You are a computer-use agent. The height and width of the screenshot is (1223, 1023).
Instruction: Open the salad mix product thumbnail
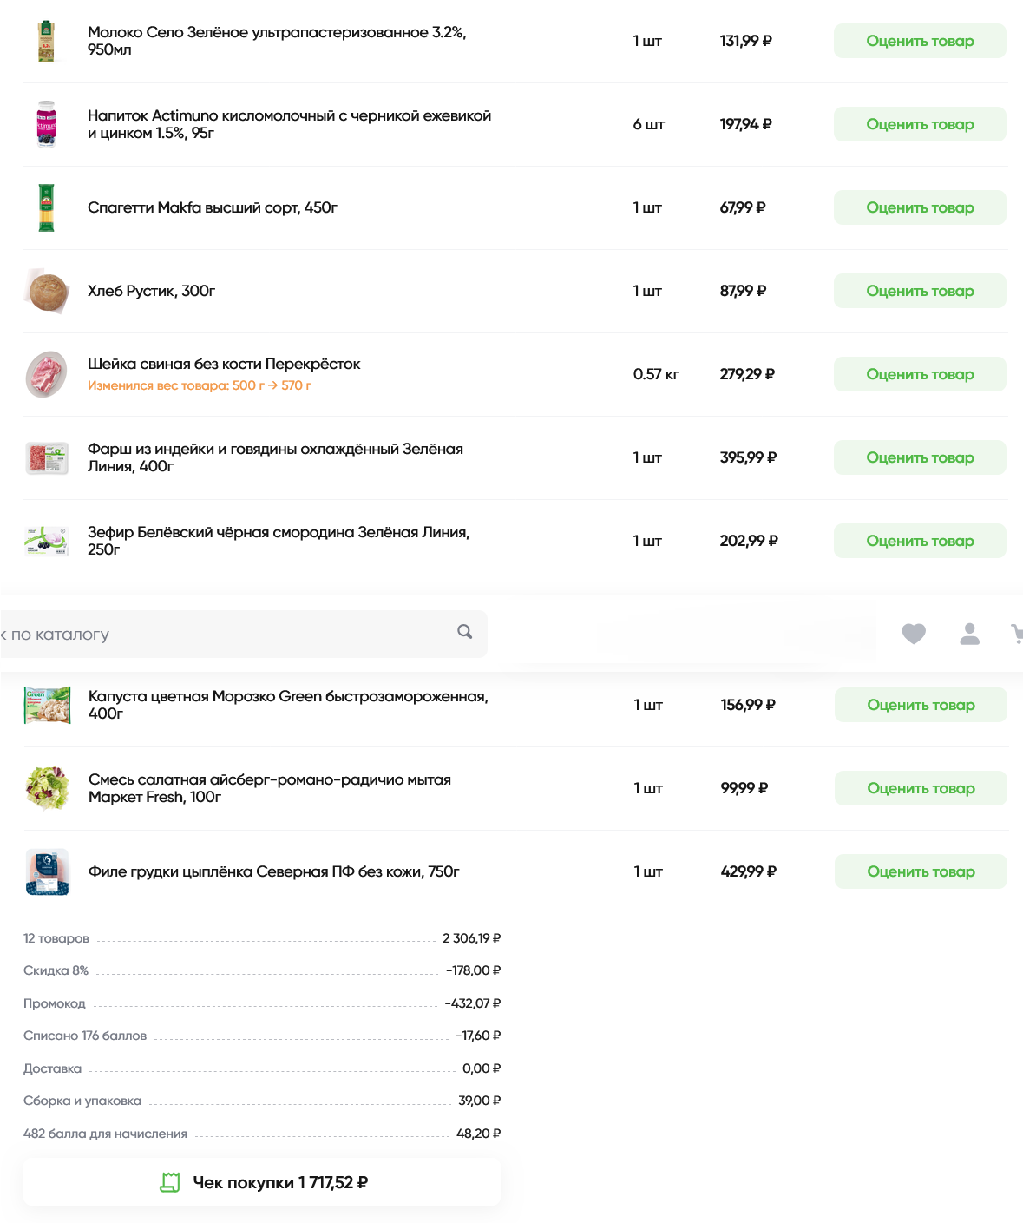(x=48, y=788)
